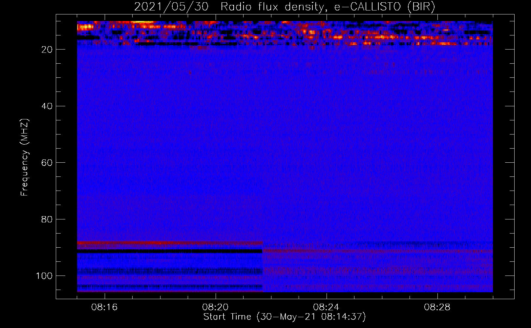Click the 08:20 time tick label

pyautogui.click(x=216, y=307)
